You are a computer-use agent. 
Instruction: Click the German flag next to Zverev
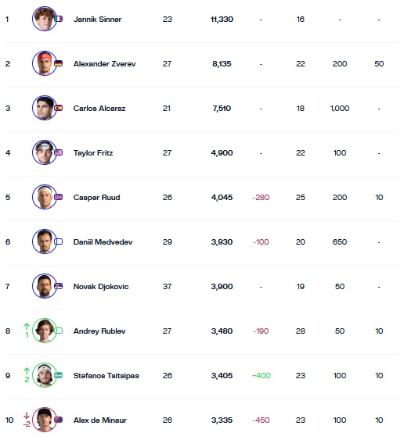click(59, 63)
